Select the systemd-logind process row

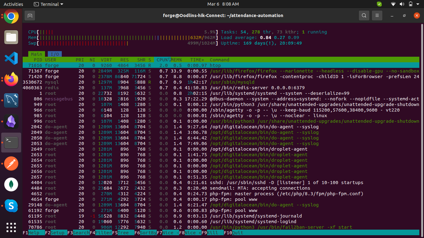click(221, 222)
